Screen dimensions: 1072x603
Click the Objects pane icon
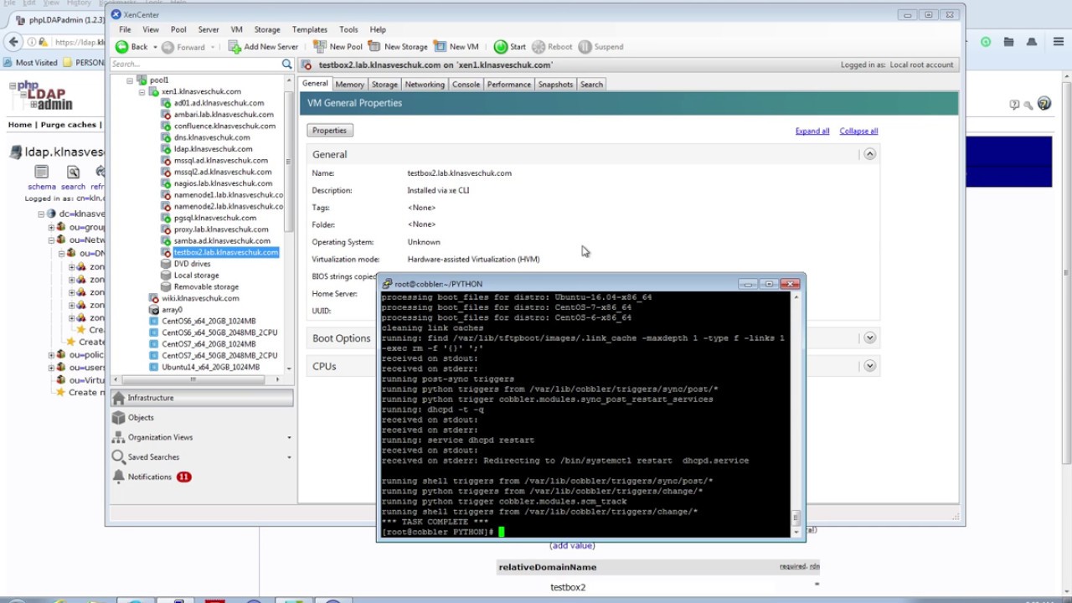tap(119, 417)
